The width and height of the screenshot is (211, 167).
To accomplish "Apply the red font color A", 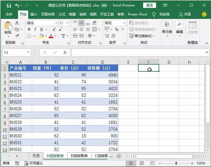I will 51,36.
